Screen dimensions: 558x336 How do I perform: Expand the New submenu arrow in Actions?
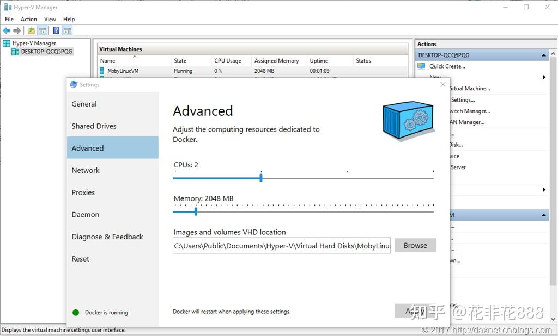point(544,77)
